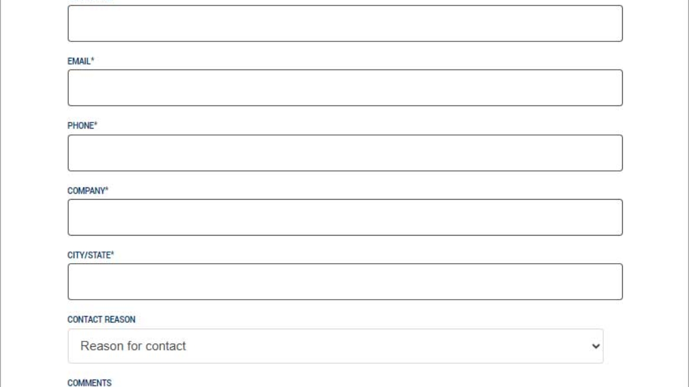Click the required asterisk beside EMAIL
This screenshot has width=689, height=387.
(x=93, y=61)
